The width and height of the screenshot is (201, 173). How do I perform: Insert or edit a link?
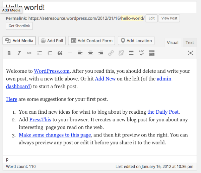tap(111, 53)
